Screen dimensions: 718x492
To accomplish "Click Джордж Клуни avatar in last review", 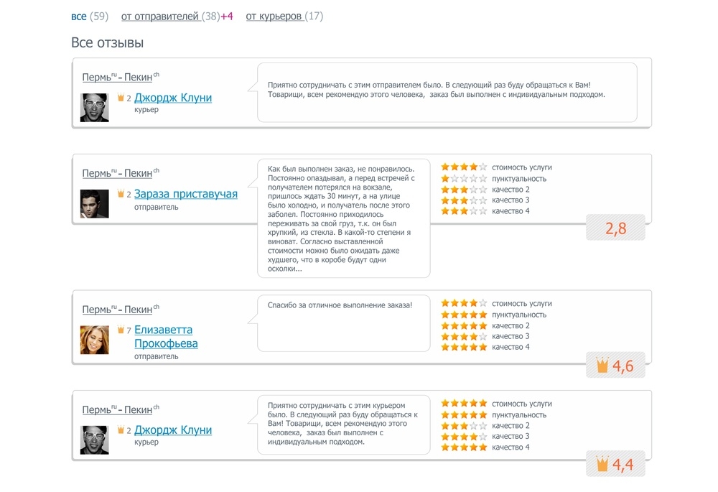I will coord(94,440).
